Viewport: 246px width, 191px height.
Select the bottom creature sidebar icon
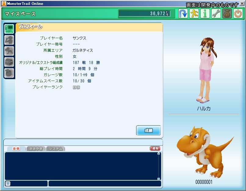coord(9,73)
